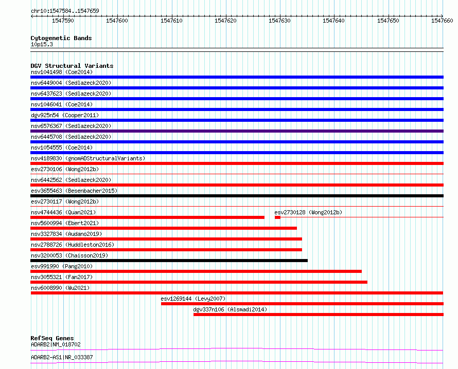
Task: Click ruler position 1547630
Action: [x=279, y=21]
